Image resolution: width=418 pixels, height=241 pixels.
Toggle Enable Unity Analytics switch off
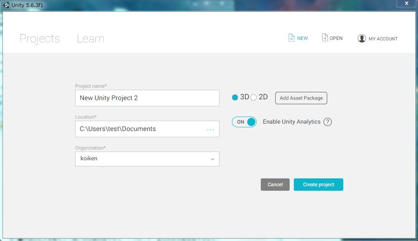(x=244, y=122)
